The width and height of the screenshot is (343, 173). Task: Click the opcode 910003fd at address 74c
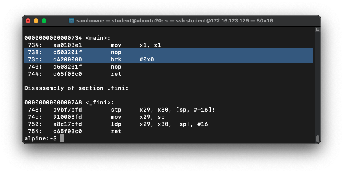point(67,117)
